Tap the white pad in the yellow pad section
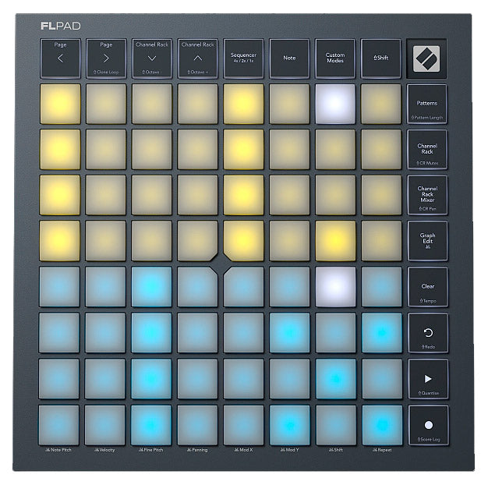The height and width of the screenshot is (485, 488). (x=335, y=104)
